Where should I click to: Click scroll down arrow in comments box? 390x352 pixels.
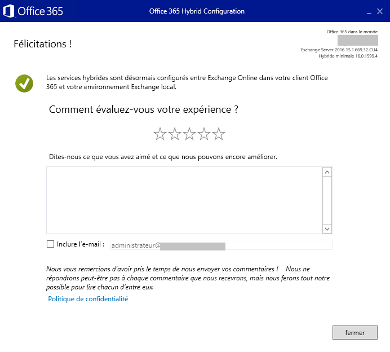point(327,228)
